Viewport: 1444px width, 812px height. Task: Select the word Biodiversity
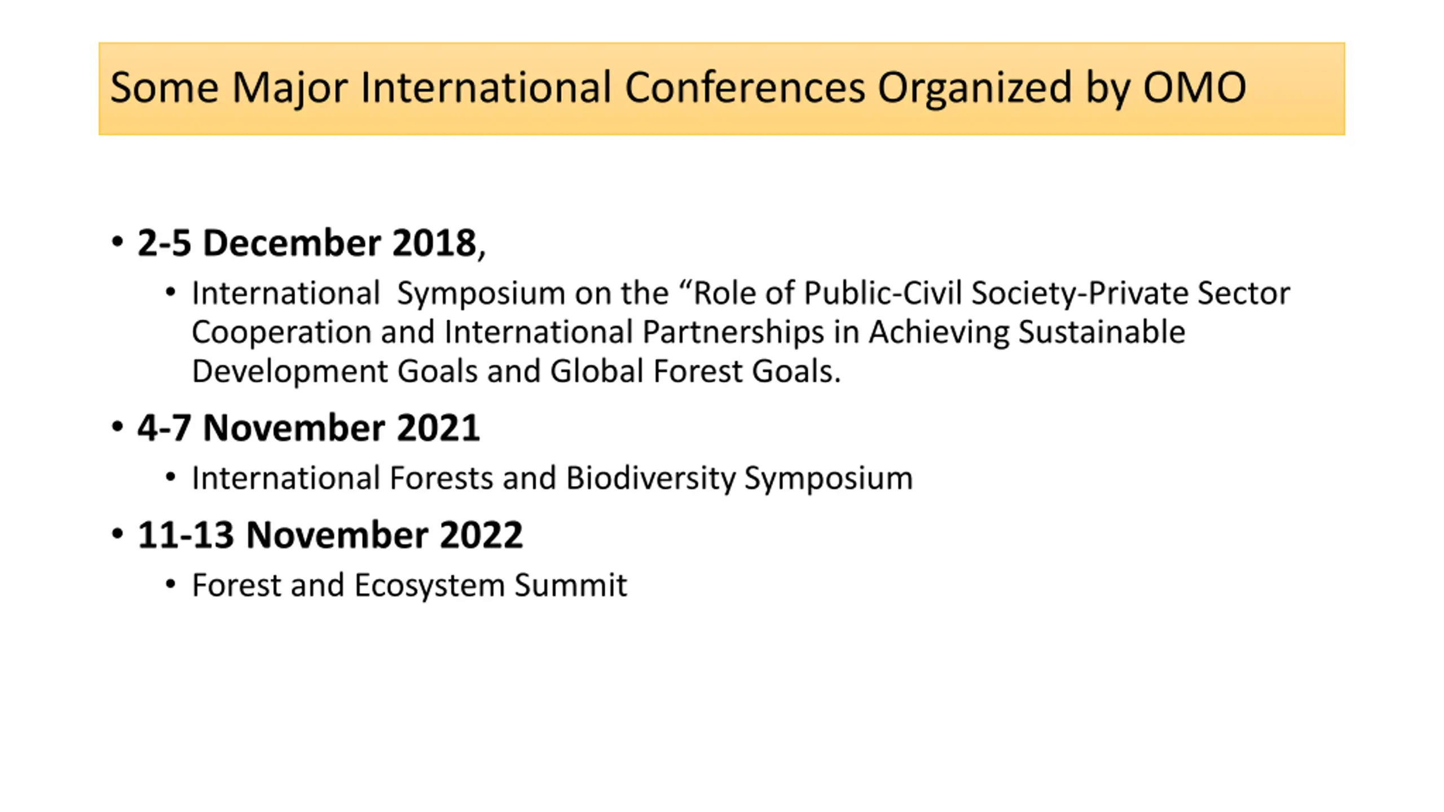651,479
